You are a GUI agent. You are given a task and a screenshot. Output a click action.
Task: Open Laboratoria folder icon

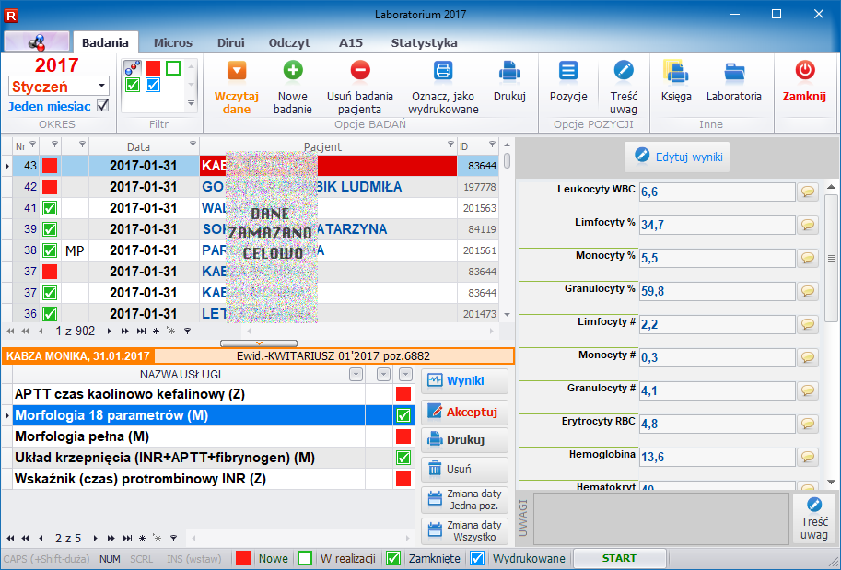click(733, 72)
